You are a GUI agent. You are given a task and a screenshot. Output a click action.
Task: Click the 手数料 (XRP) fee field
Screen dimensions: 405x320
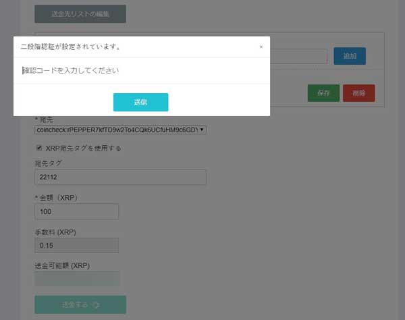[x=76, y=245]
